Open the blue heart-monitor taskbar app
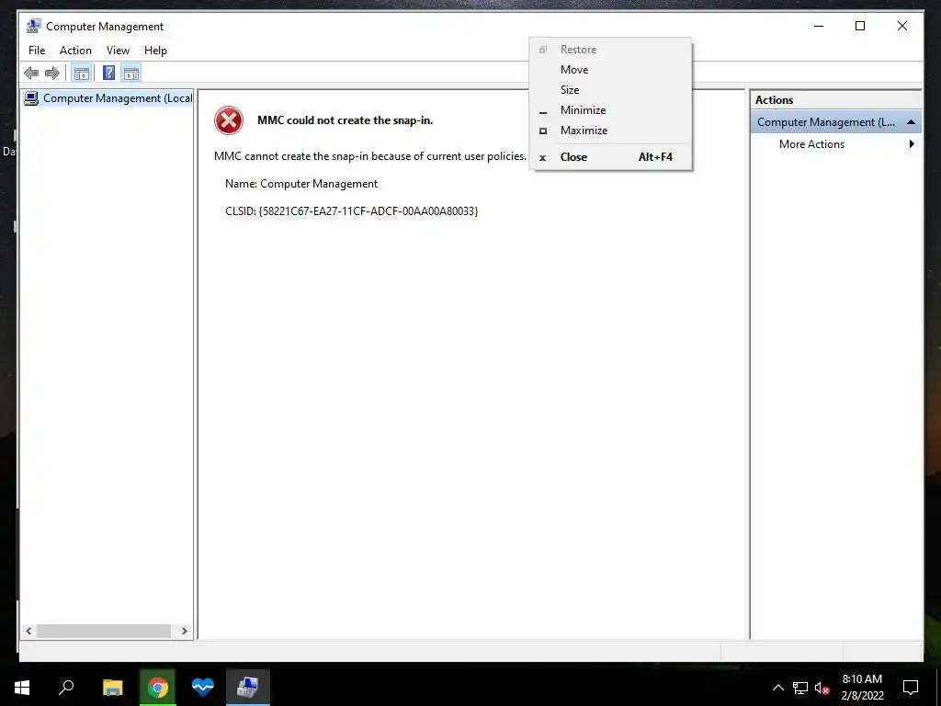Screen dimensions: 941x706 203,687
